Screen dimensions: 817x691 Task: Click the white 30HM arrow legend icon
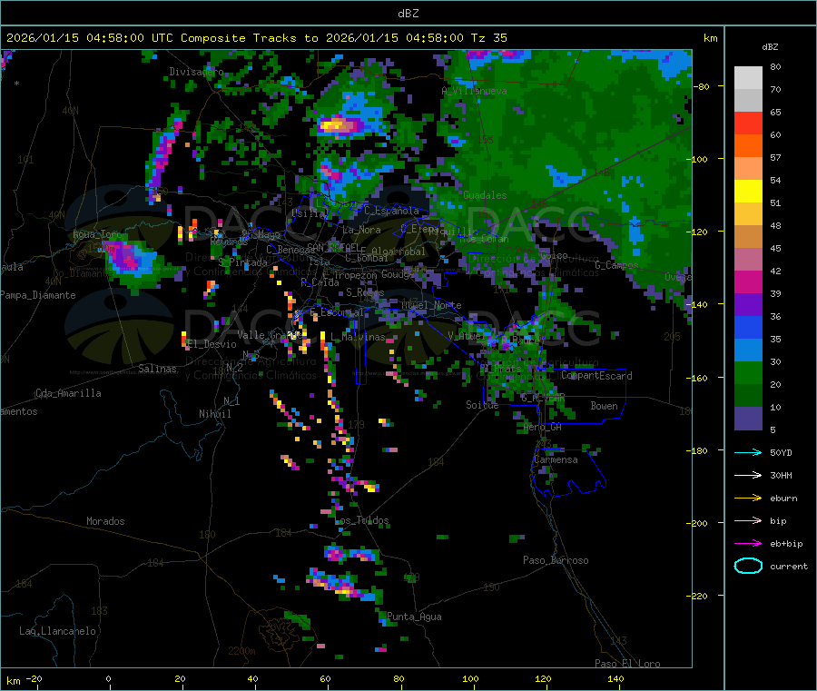[x=748, y=475]
